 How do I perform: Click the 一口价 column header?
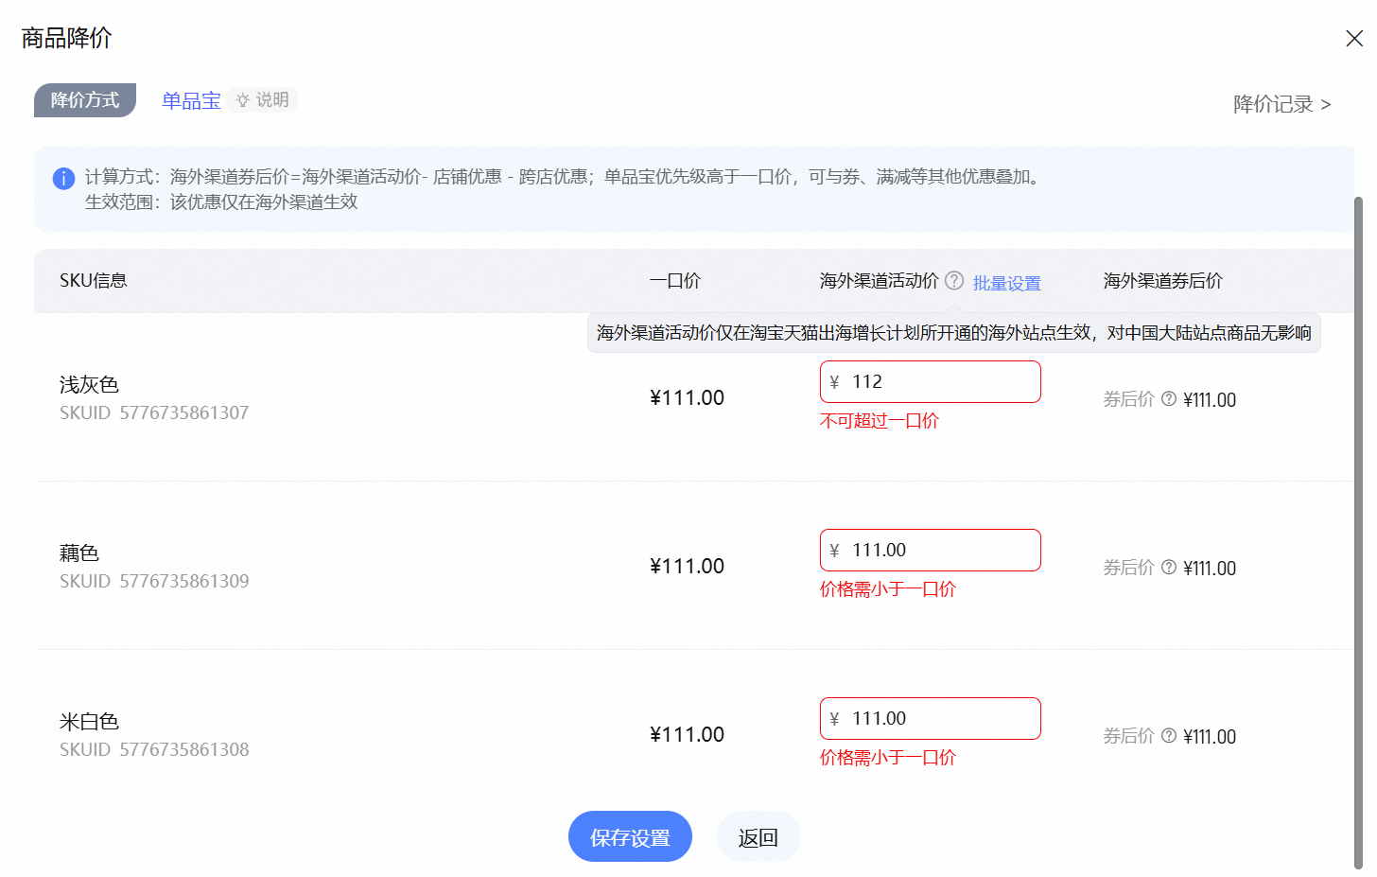click(674, 281)
